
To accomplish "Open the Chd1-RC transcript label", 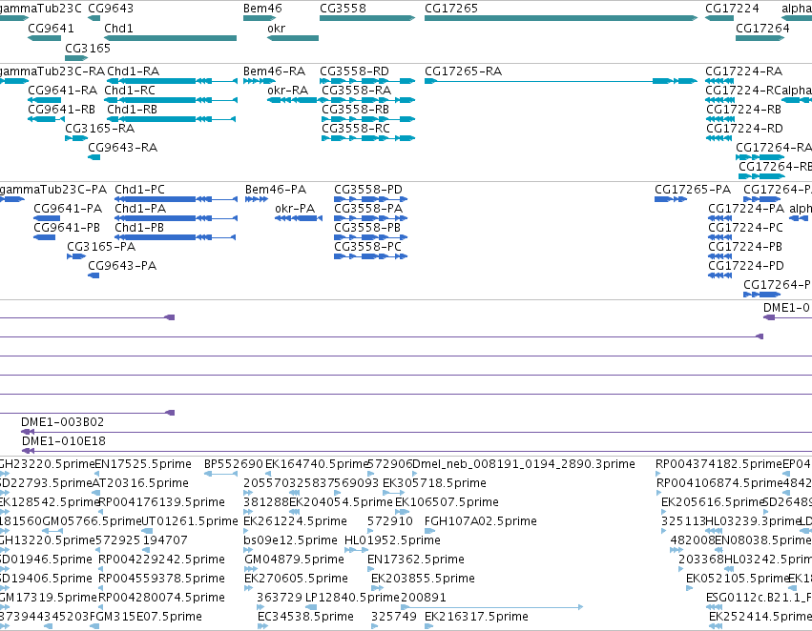I will coord(130,90).
